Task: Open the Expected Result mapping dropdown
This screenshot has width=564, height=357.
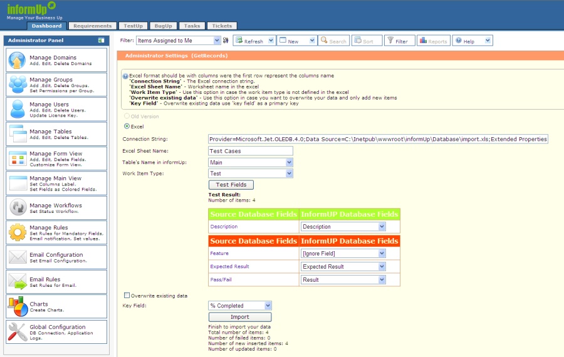Action: click(x=343, y=266)
